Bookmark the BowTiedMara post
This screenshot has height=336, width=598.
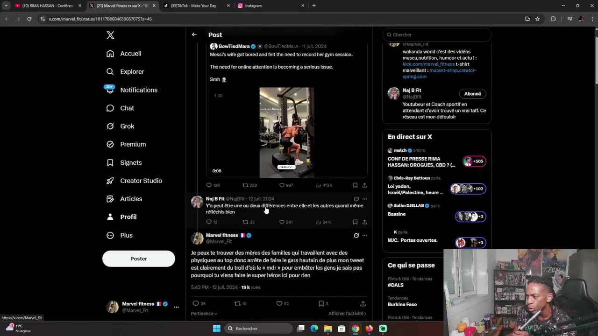355,185
